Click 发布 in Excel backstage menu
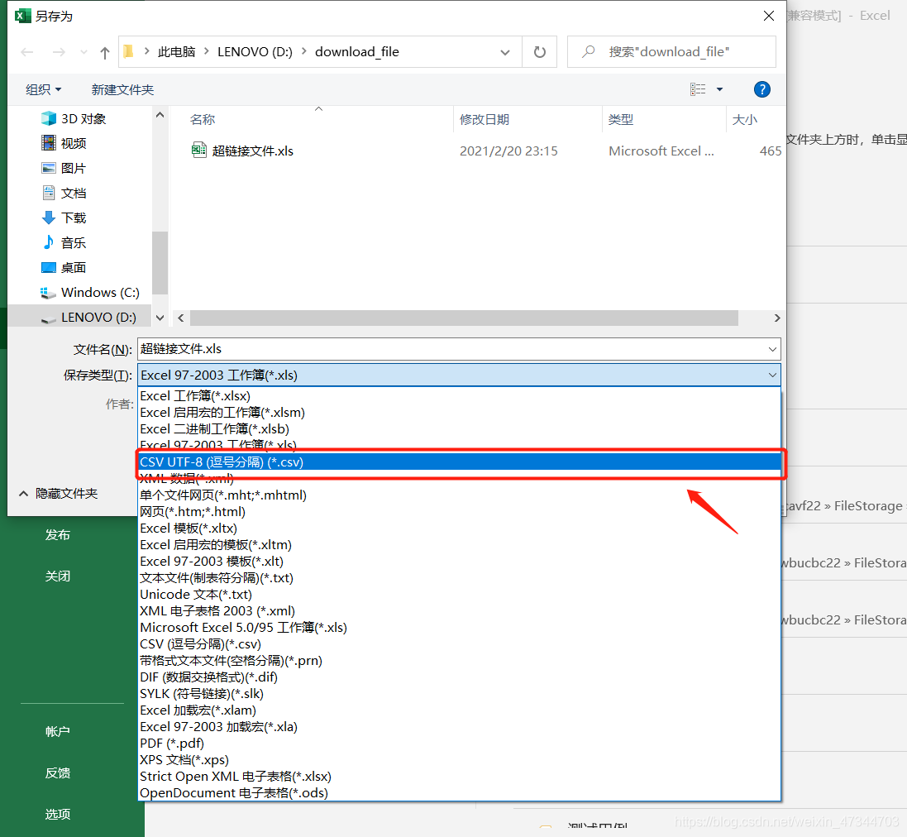 [58, 535]
